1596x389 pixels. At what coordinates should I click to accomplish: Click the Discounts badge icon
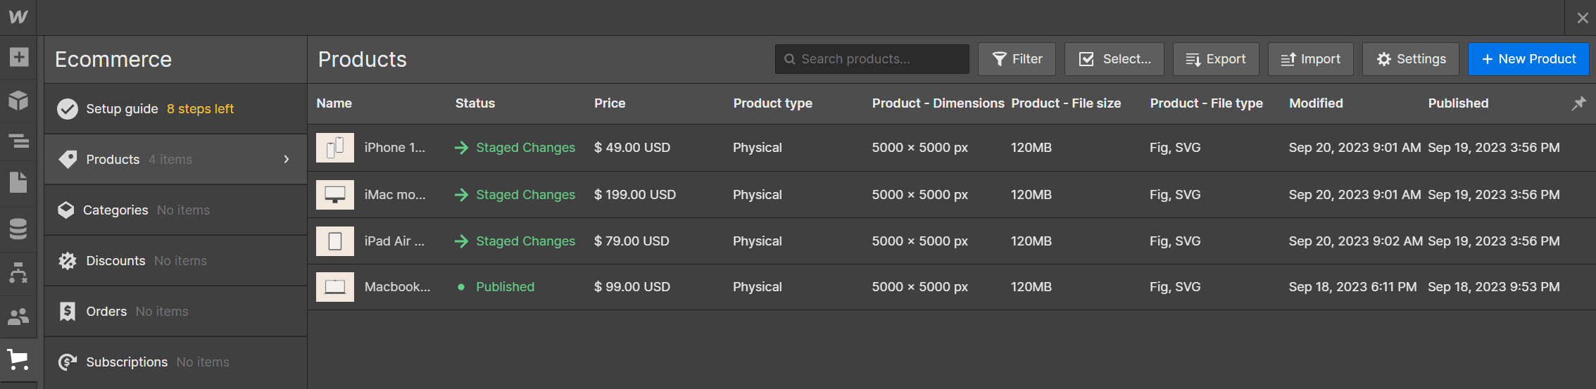click(x=68, y=261)
